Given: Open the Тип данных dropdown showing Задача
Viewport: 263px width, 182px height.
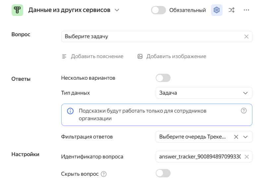Looking at the screenshot, I should pyautogui.click(x=204, y=93).
